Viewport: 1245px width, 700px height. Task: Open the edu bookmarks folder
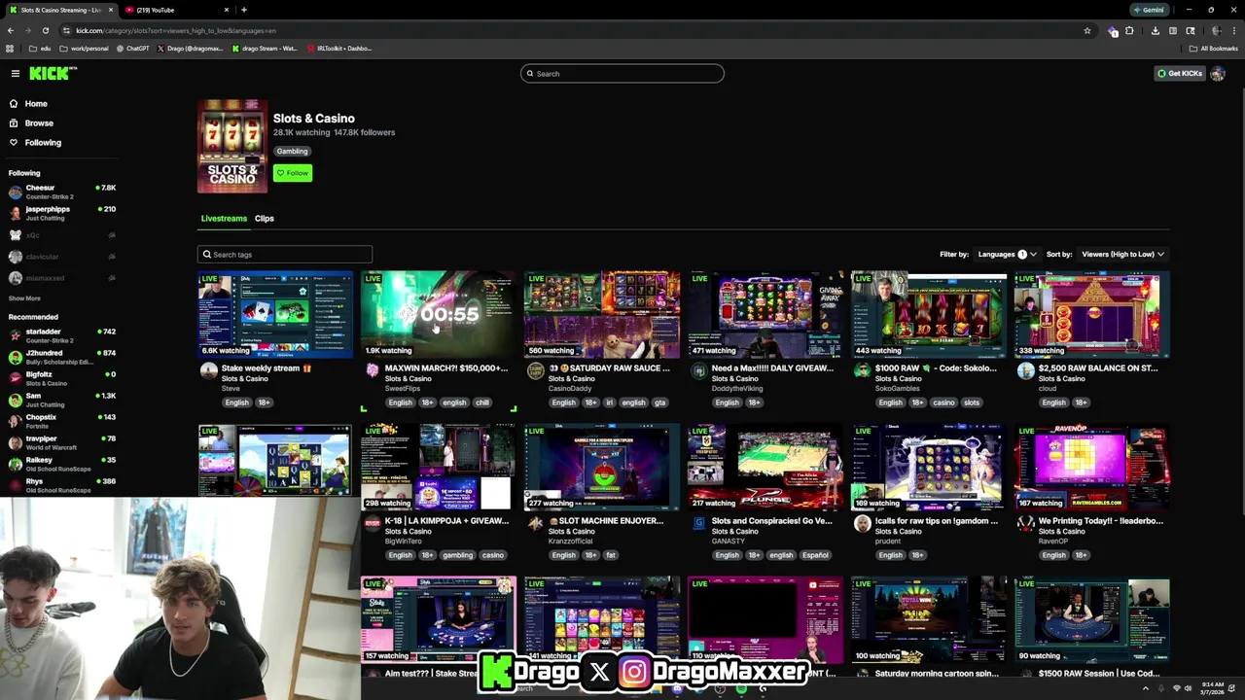click(x=40, y=48)
